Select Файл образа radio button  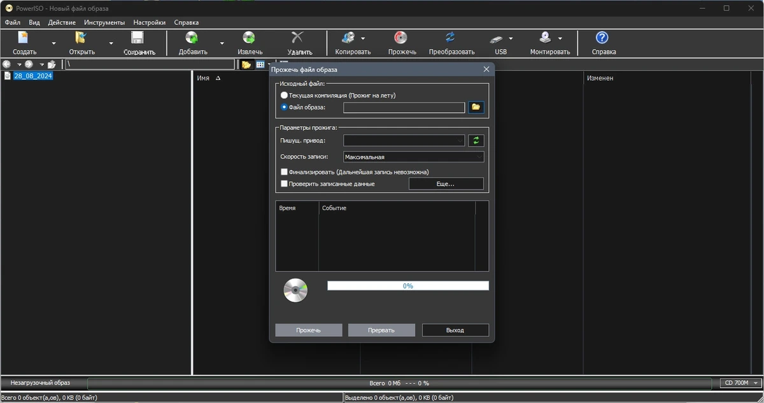[284, 107]
